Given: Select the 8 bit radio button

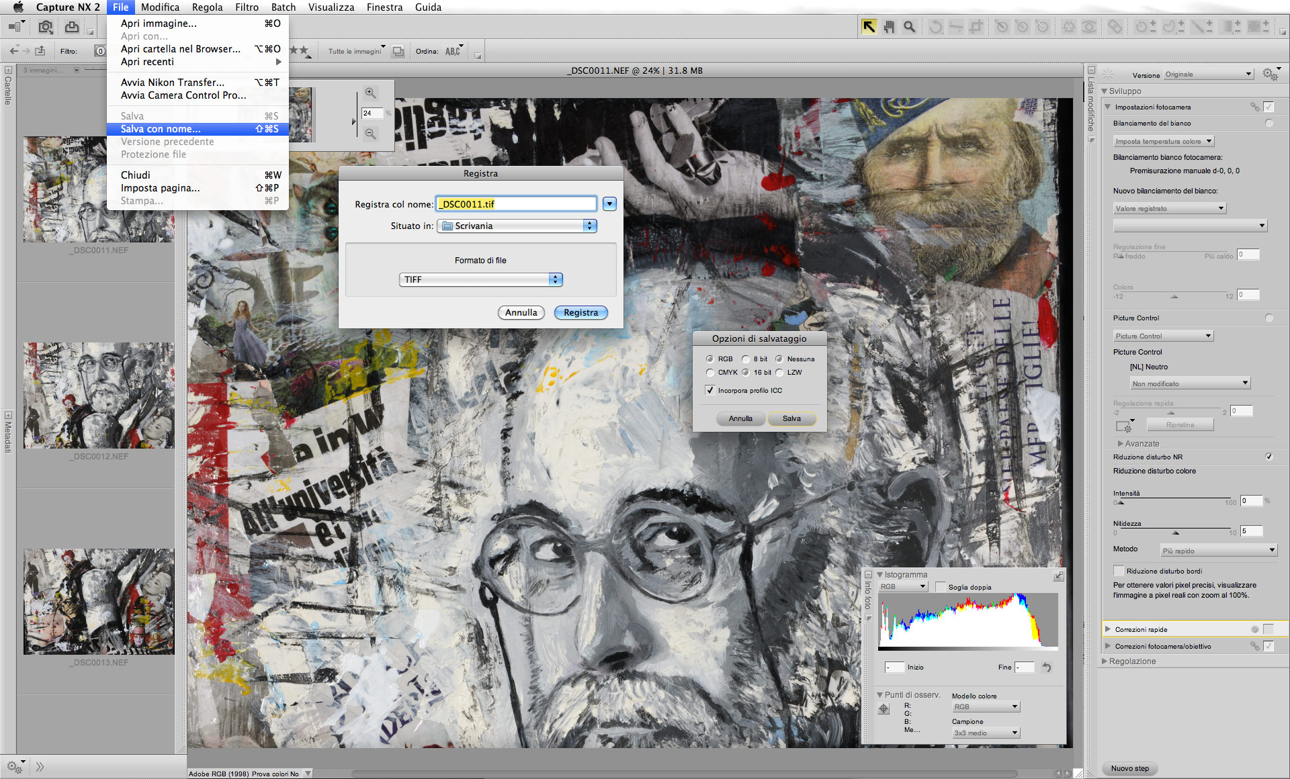Looking at the screenshot, I should point(746,359).
